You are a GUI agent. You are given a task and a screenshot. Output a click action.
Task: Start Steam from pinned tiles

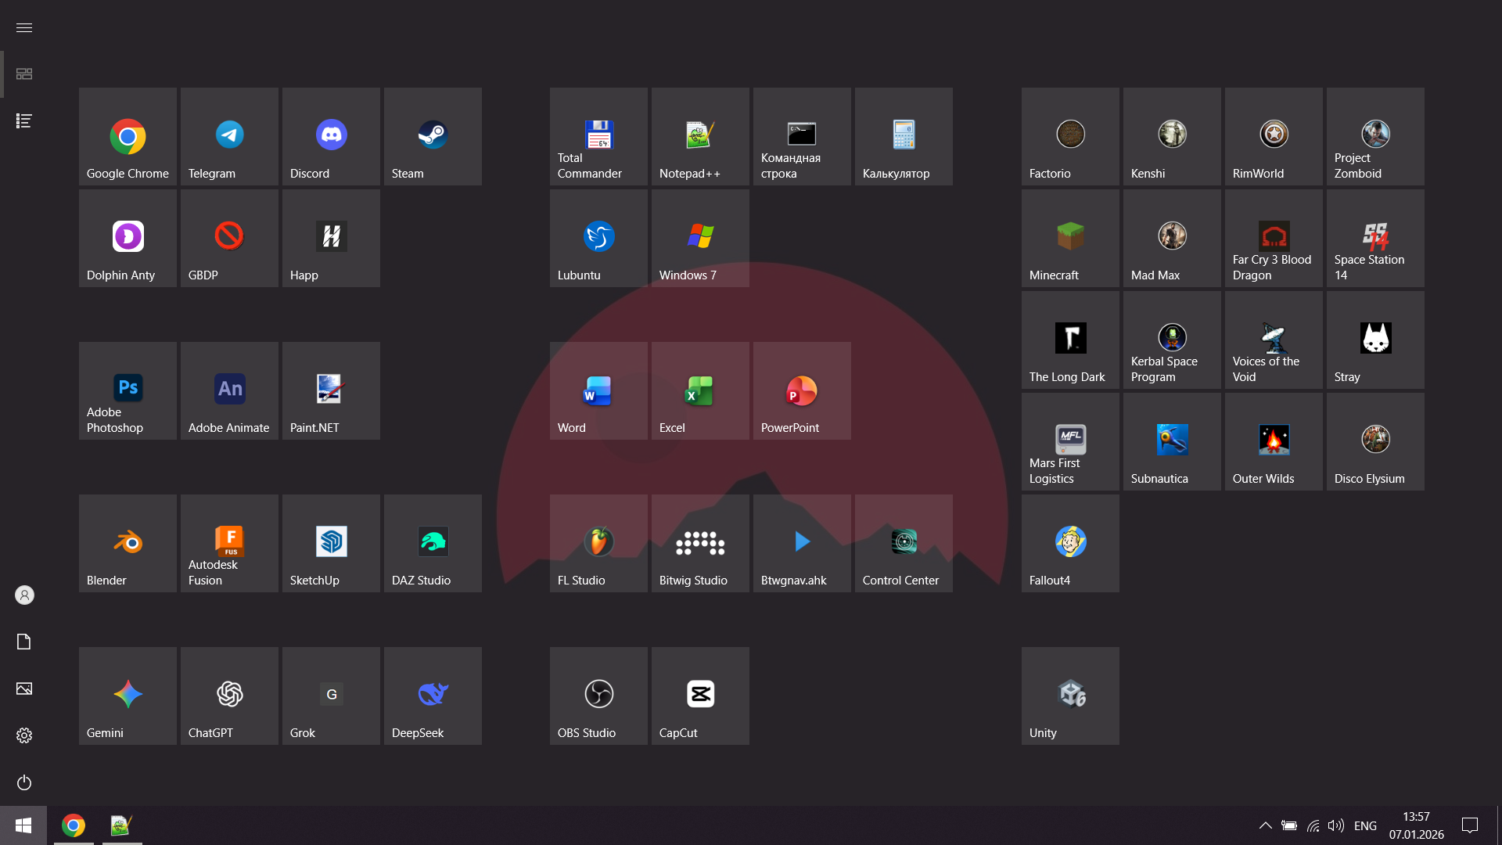coord(433,136)
